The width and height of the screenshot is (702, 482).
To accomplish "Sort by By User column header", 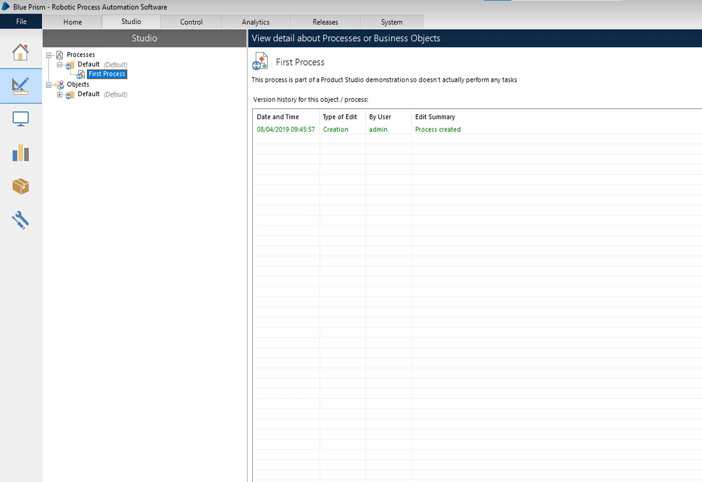I will (x=389, y=117).
